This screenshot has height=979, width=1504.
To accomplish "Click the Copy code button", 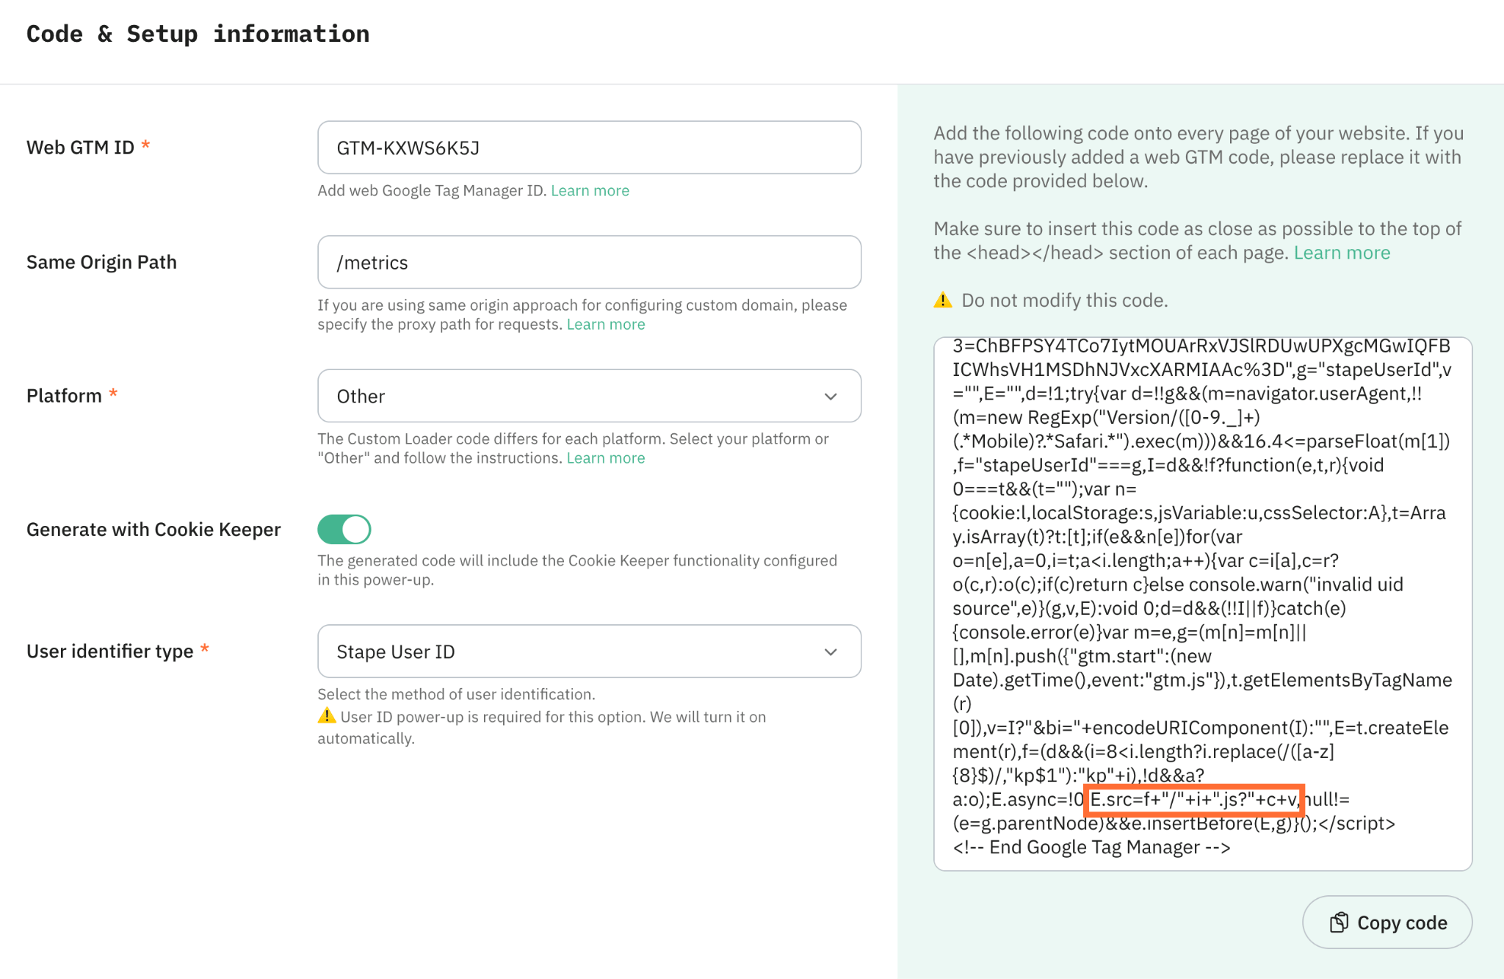I will pos(1386,922).
